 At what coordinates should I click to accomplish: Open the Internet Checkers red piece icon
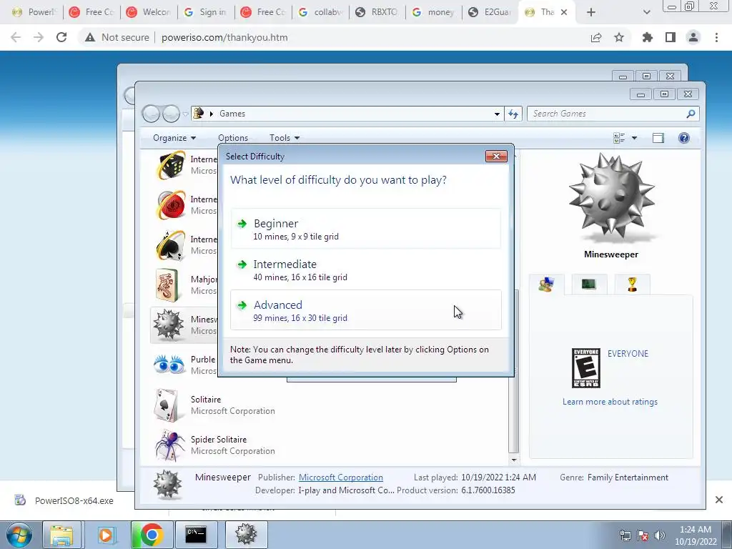(x=170, y=205)
